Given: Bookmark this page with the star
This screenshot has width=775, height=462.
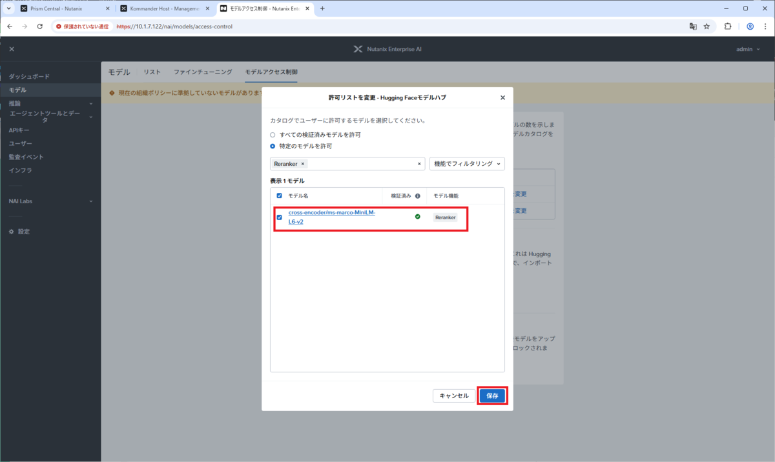Looking at the screenshot, I should pos(707,26).
